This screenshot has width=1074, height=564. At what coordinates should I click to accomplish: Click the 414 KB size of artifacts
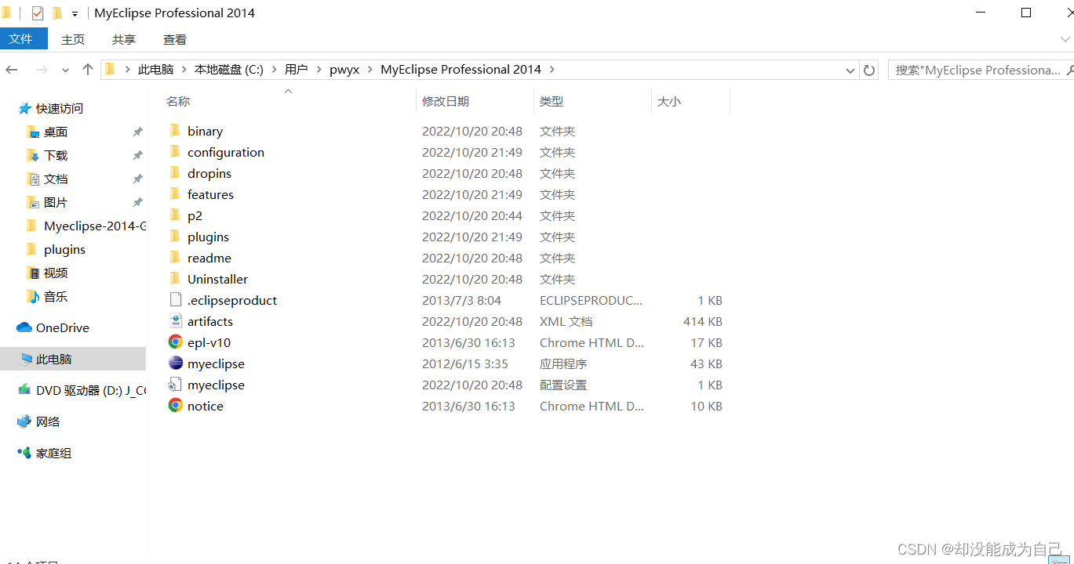(x=703, y=321)
